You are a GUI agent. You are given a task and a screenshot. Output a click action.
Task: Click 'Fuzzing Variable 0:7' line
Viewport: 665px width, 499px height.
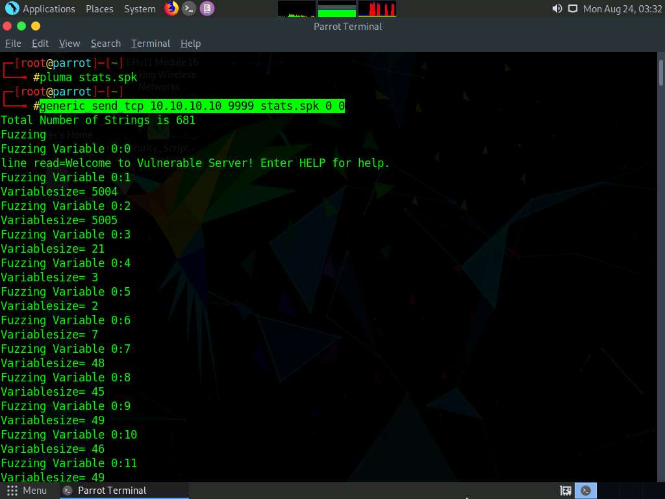[x=66, y=349]
